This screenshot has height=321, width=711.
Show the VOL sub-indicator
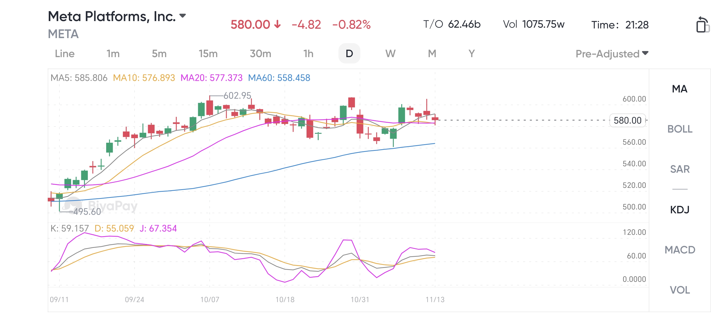(680, 290)
